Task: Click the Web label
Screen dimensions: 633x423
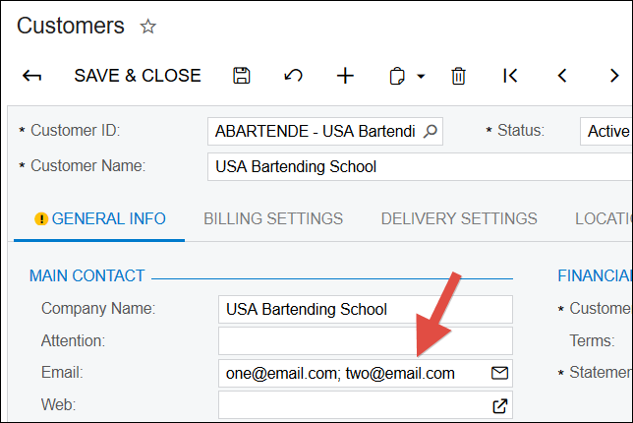Action: (59, 405)
